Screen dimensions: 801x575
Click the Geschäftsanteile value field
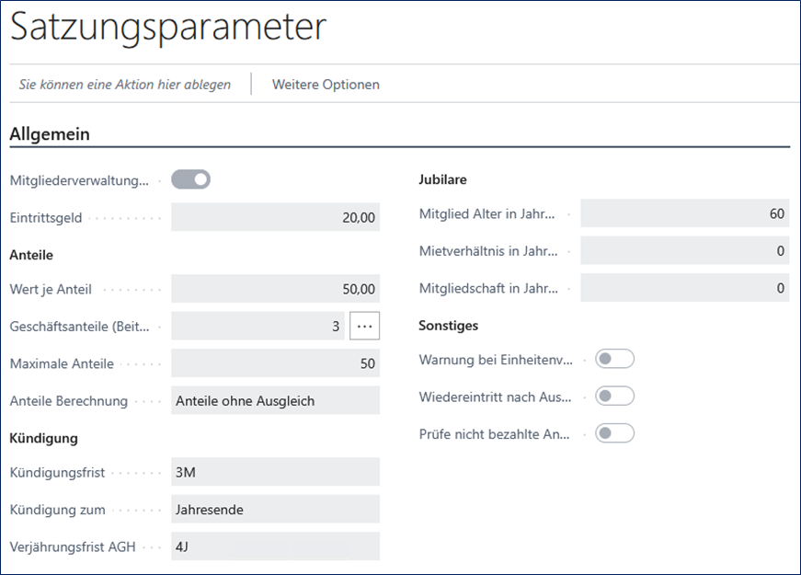point(257,327)
